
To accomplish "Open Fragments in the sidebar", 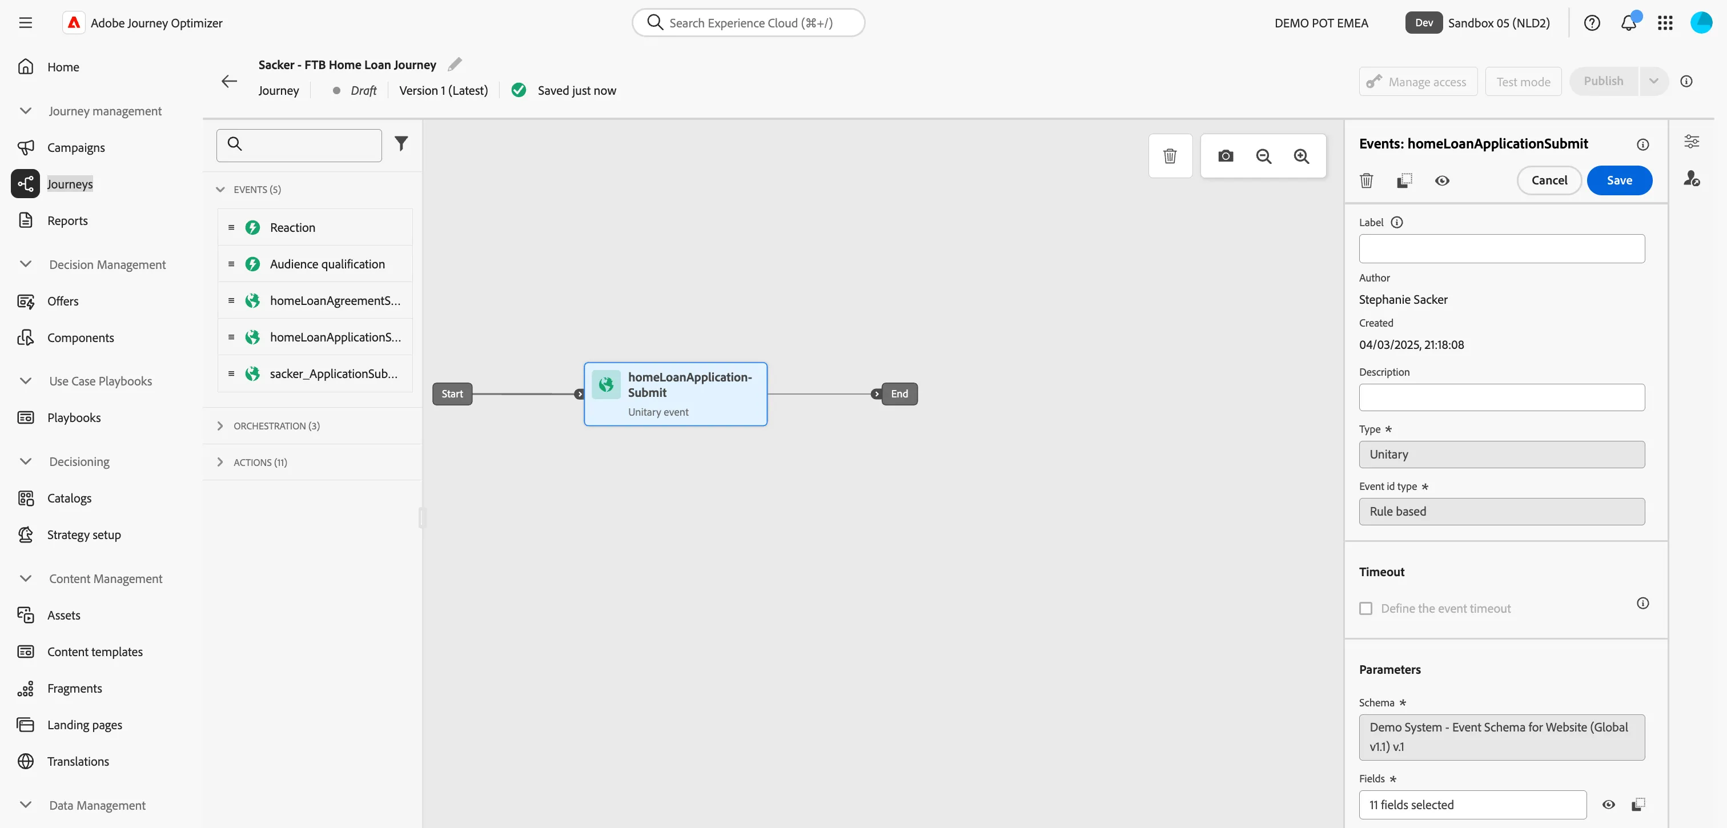I will pyautogui.click(x=74, y=688).
